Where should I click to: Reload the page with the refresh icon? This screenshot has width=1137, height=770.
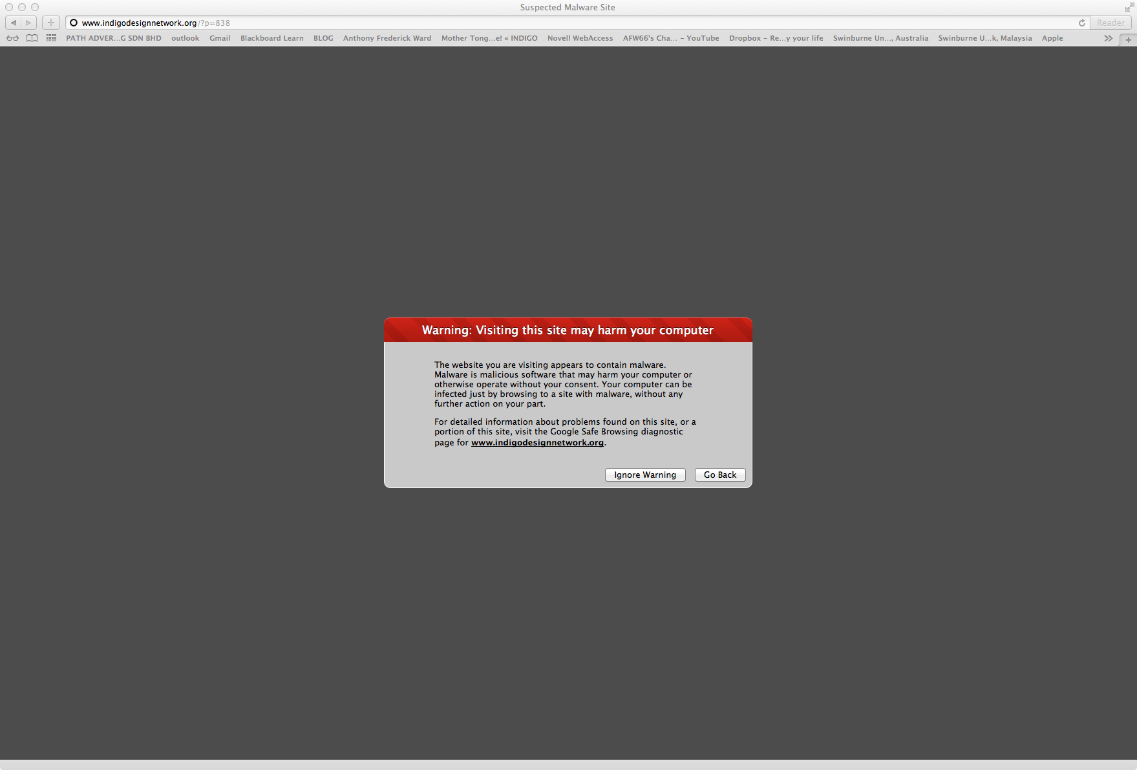point(1081,23)
